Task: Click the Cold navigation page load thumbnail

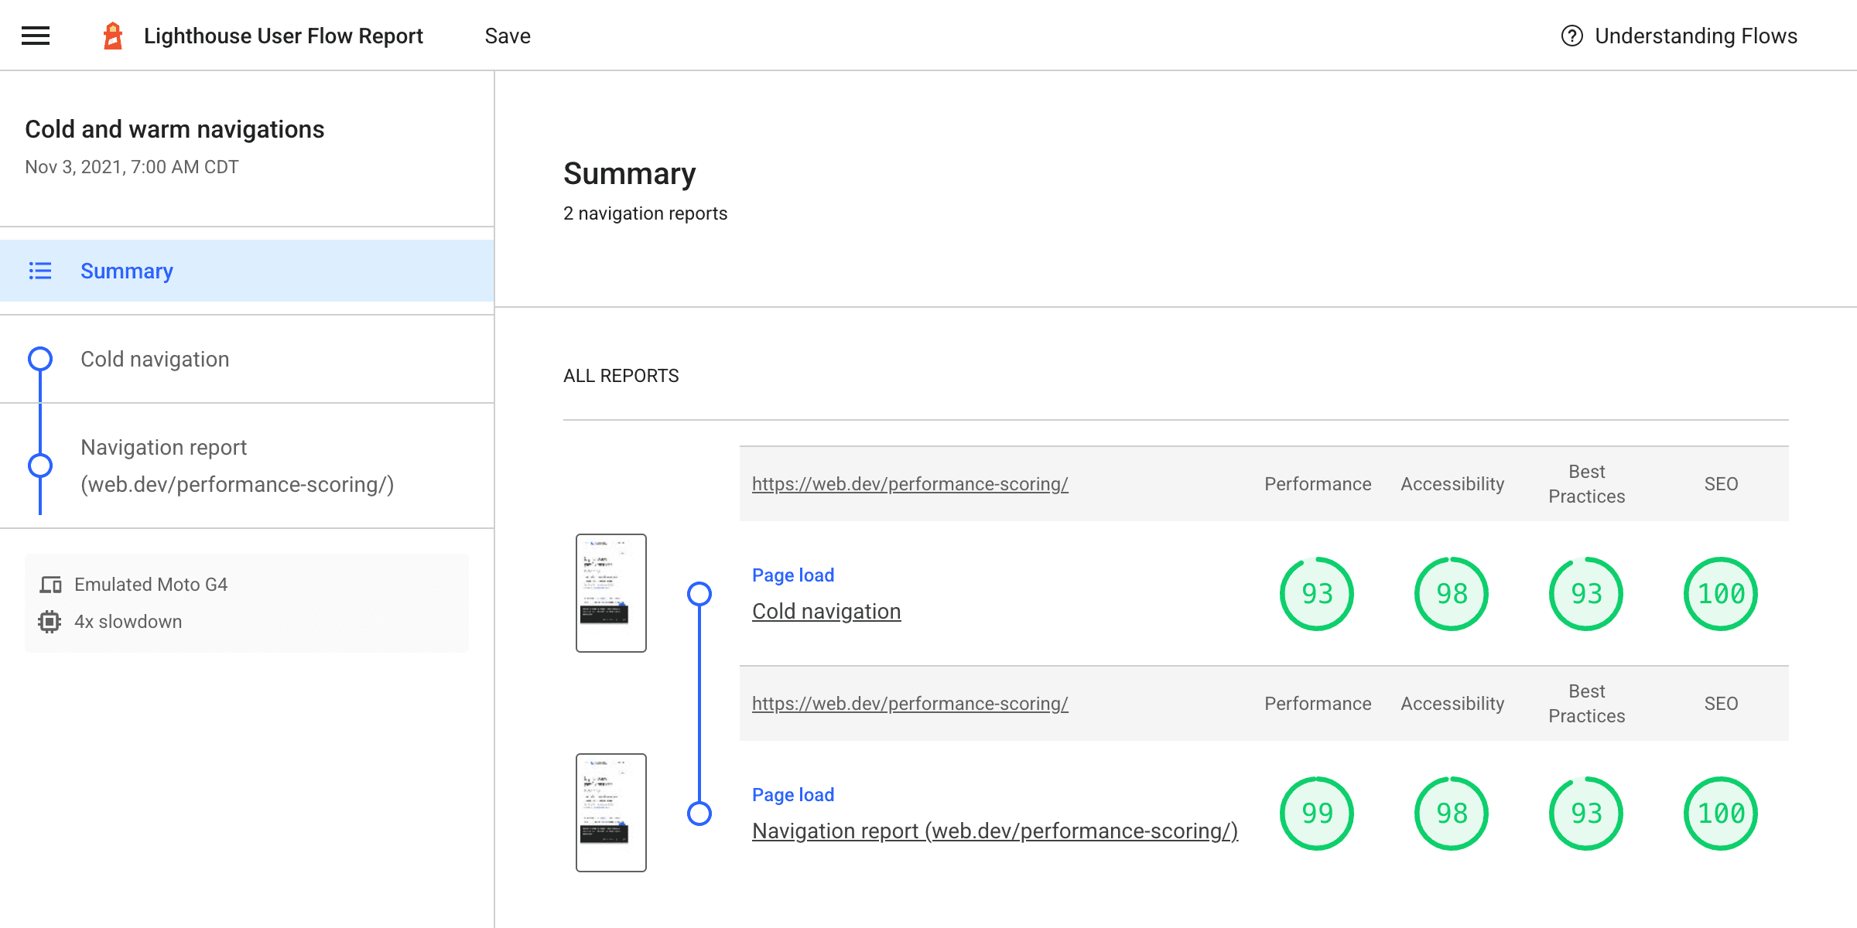Action: pyautogui.click(x=610, y=592)
